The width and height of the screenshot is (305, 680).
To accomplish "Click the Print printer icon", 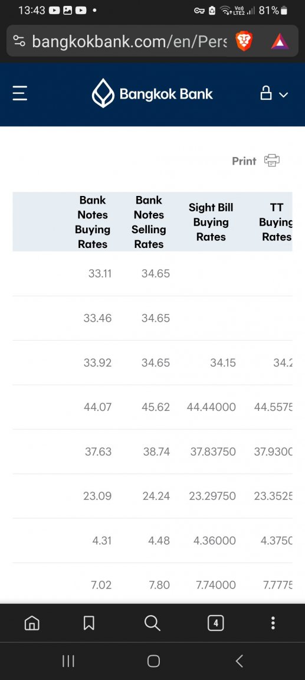I will click(x=272, y=161).
